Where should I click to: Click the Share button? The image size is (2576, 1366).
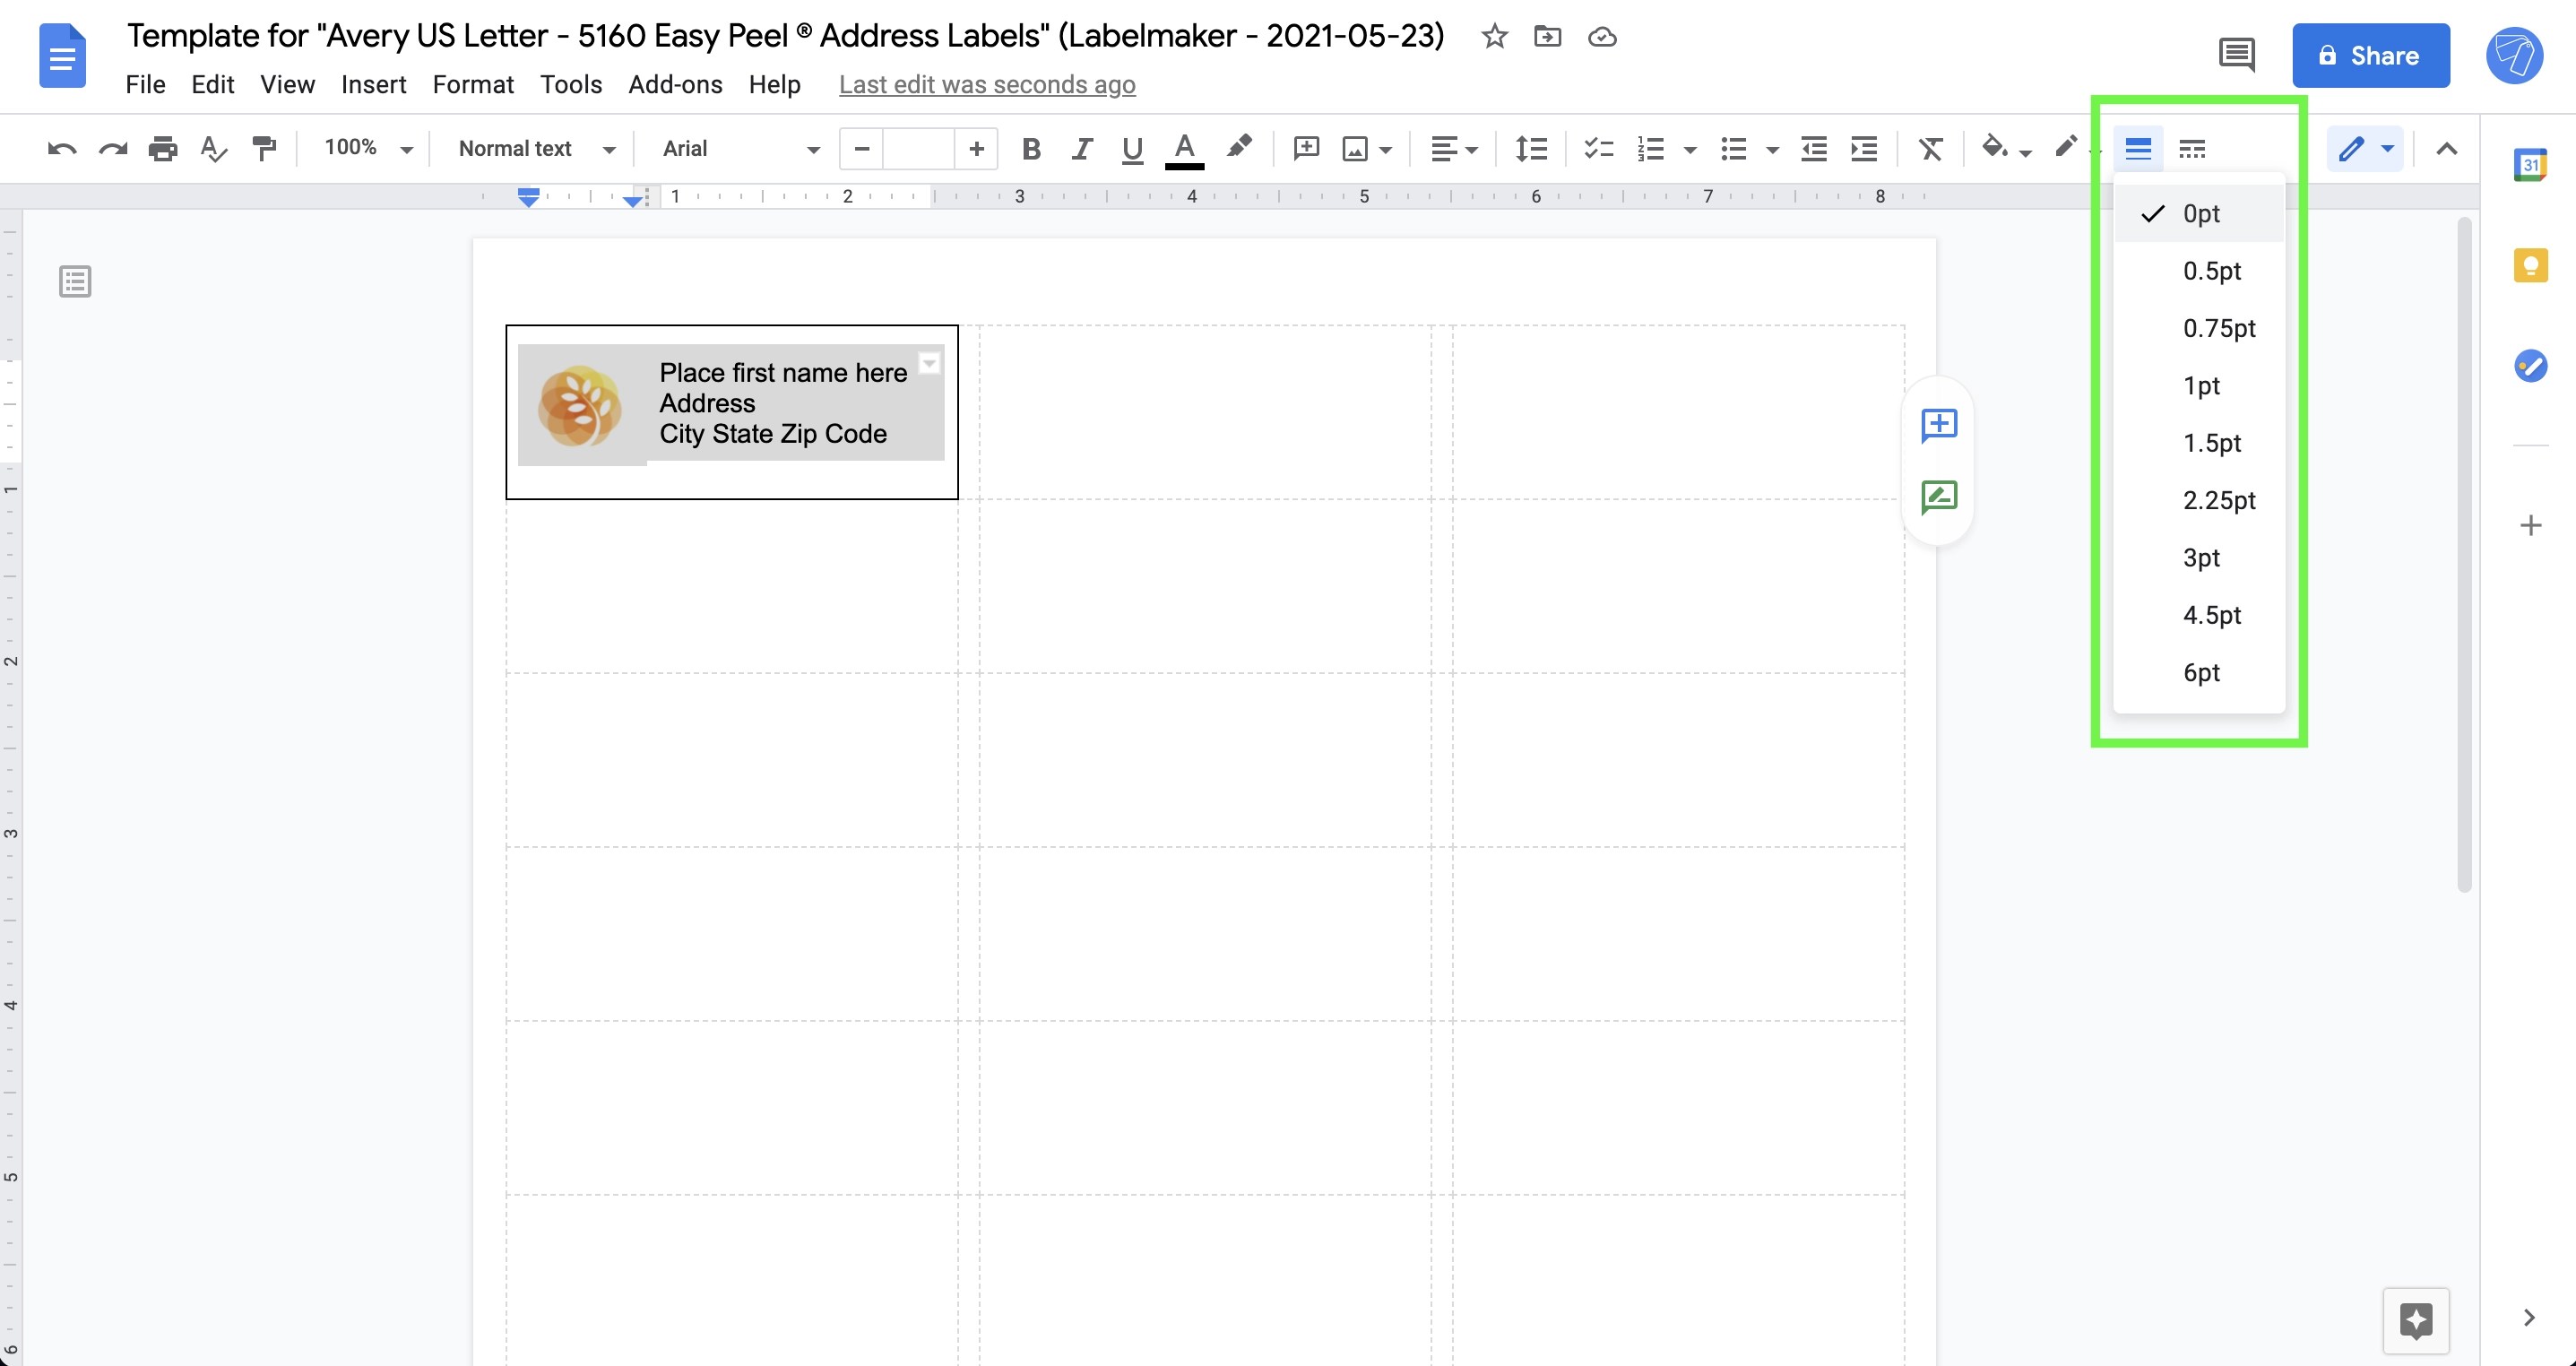tap(2370, 55)
